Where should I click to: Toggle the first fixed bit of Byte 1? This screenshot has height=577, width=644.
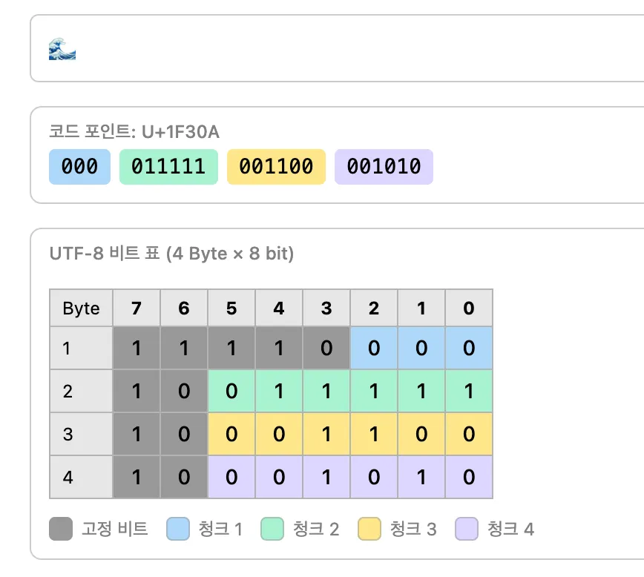tap(137, 349)
